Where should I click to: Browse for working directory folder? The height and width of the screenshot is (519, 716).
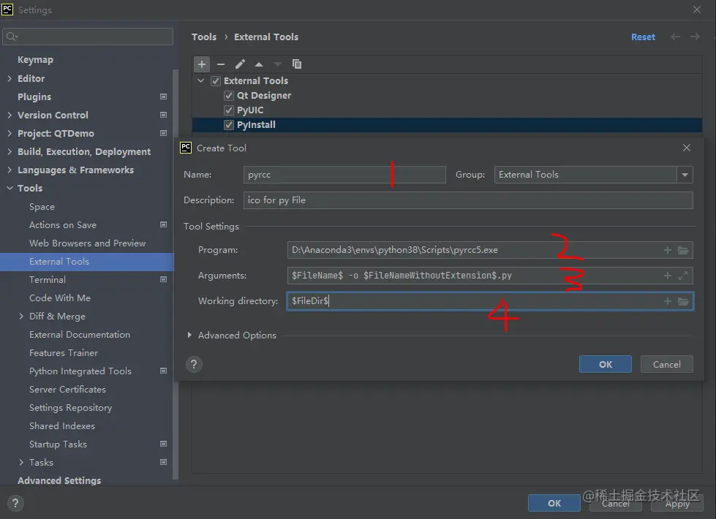pyautogui.click(x=683, y=301)
